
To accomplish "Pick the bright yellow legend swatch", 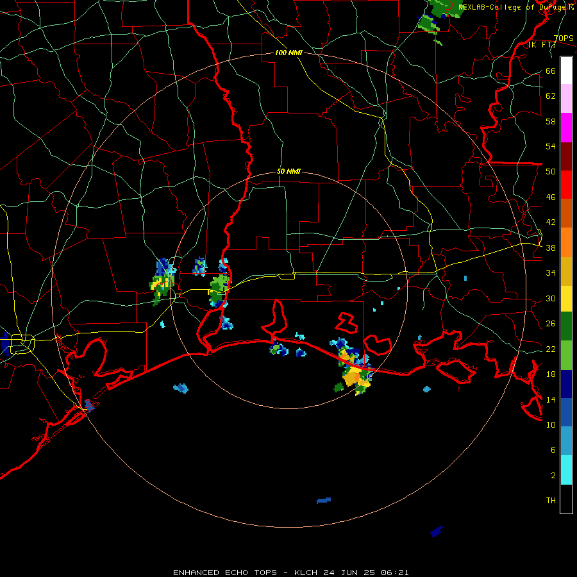I will point(566,298).
